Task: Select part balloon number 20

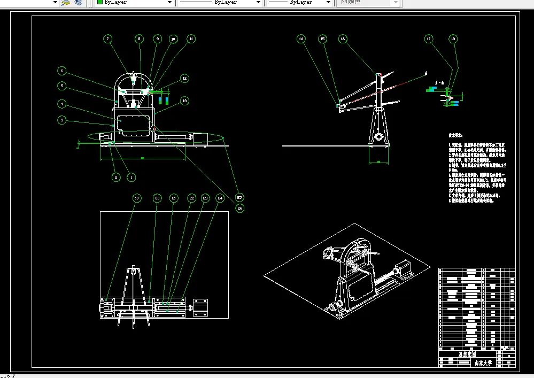Action: click(x=157, y=198)
